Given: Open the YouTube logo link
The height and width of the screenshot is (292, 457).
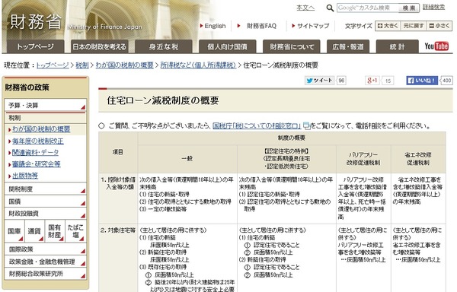Looking at the screenshot, I should (436, 46).
